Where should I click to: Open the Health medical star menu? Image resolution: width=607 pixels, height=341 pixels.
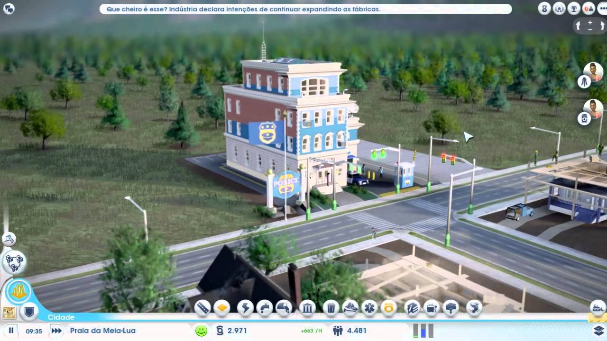pos(369,308)
